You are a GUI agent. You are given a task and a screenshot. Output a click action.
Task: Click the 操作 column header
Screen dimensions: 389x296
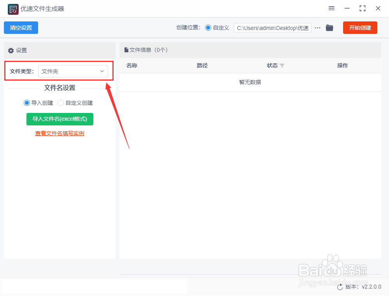(x=343, y=65)
